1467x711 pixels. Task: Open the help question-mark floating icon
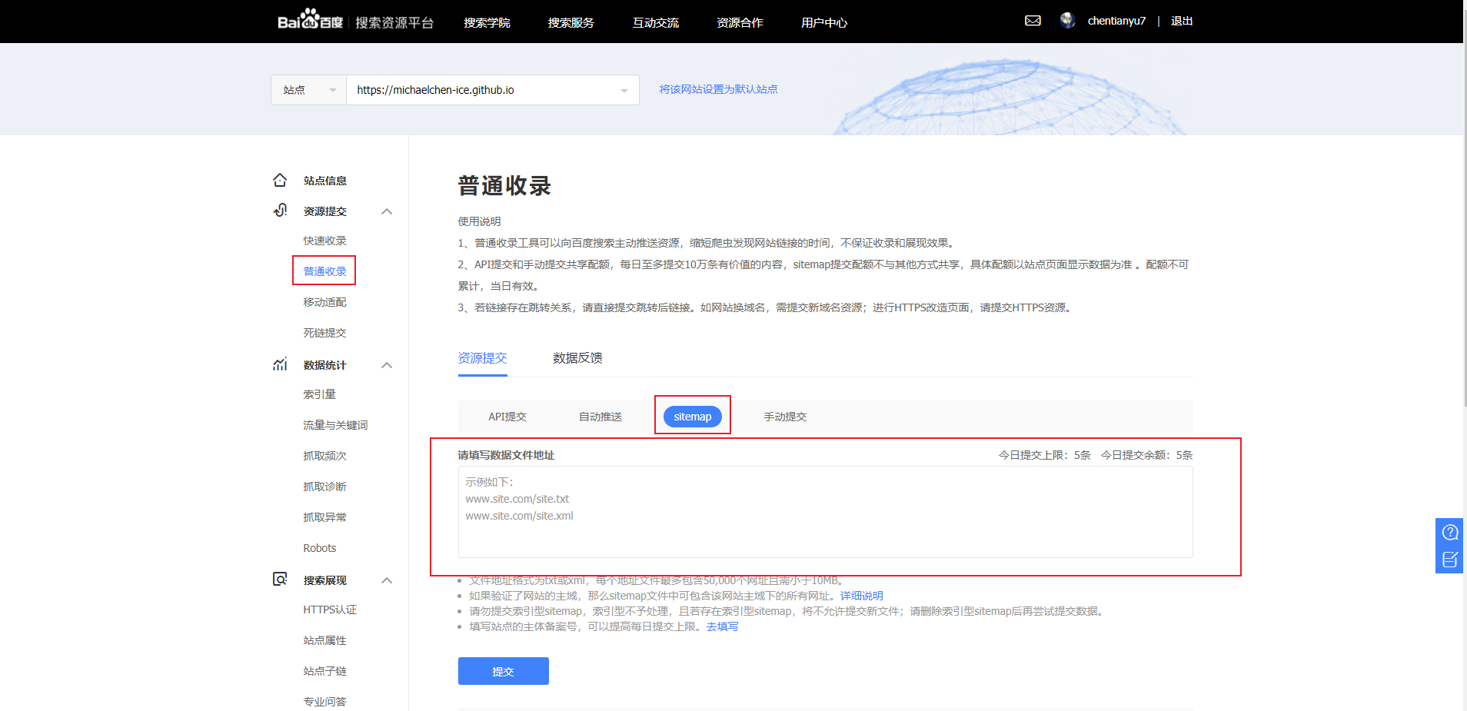point(1450,532)
